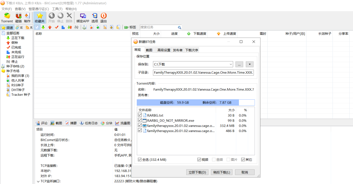Uncheck the 332.4 MB video file checkbox

pyautogui.click(x=140, y=125)
